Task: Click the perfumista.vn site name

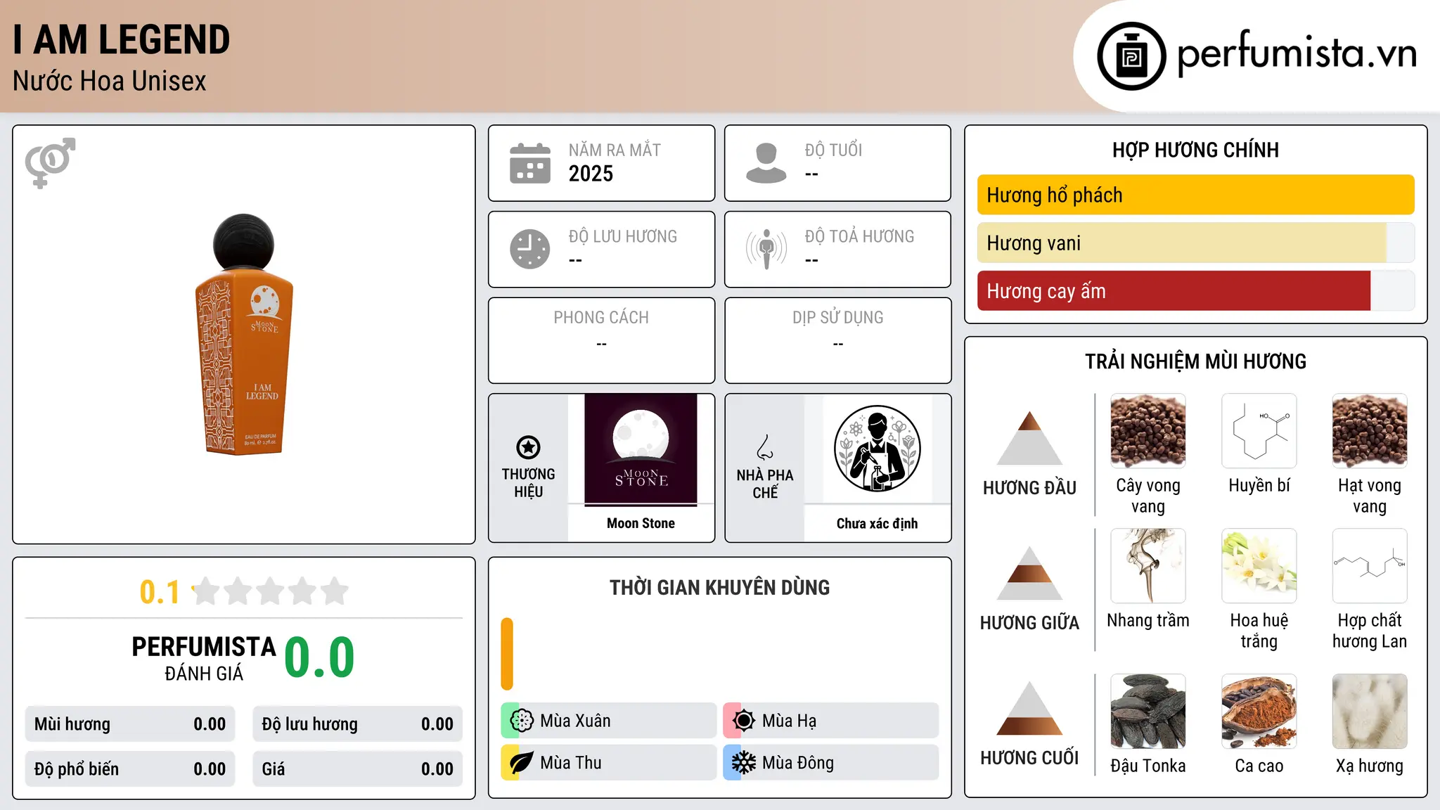Action: click(x=1297, y=53)
